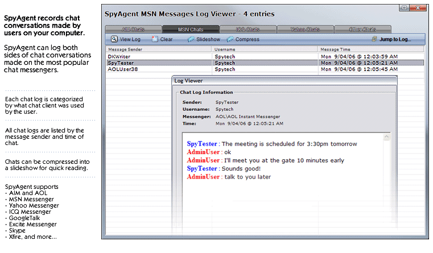Screen dimensions: 433x253
Task: Click the Sender value SpyTester in Log Viewer
Action: pos(227,102)
